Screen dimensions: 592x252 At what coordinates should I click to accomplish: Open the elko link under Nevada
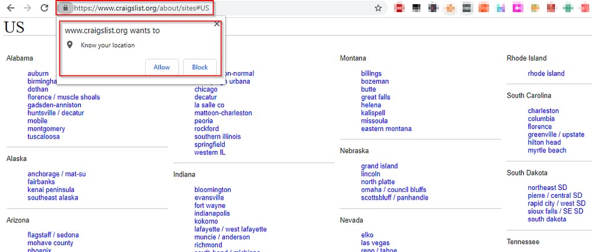click(x=367, y=235)
